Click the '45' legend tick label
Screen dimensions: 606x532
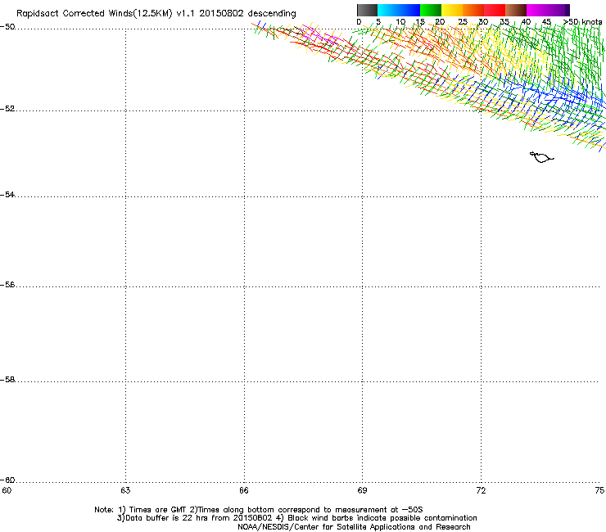[x=546, y=22]
